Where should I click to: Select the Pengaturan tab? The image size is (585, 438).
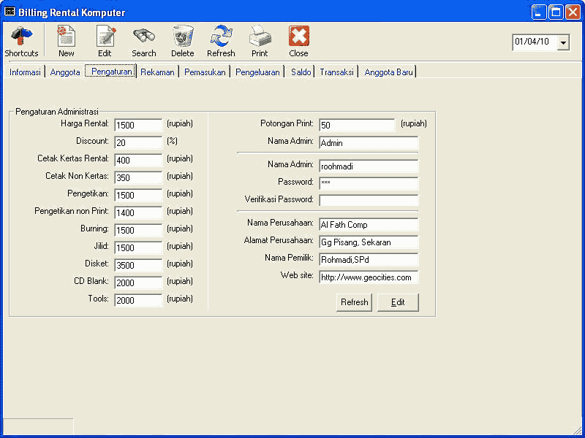click(x=111, y=71)
